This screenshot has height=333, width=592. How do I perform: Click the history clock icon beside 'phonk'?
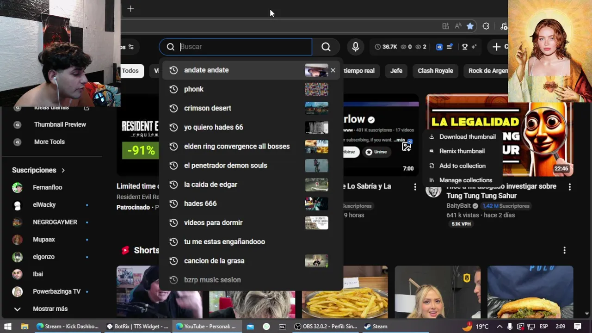pyautogui.click(x=173, y=89)
